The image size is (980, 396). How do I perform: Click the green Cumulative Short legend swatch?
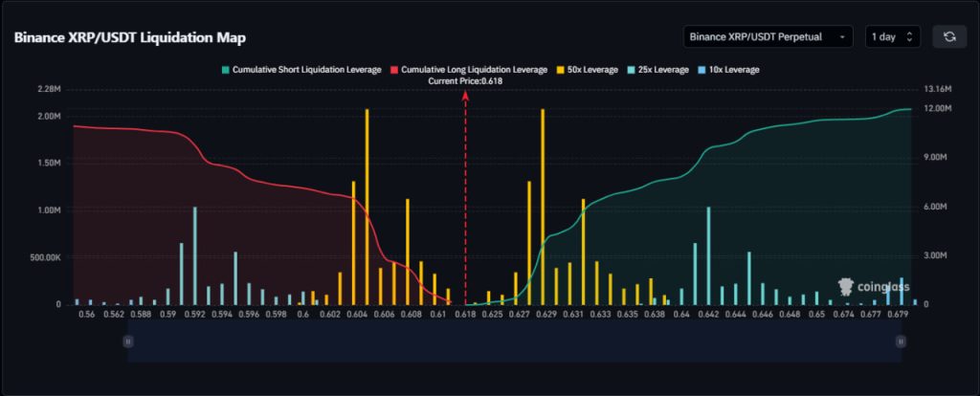point(225,70)
